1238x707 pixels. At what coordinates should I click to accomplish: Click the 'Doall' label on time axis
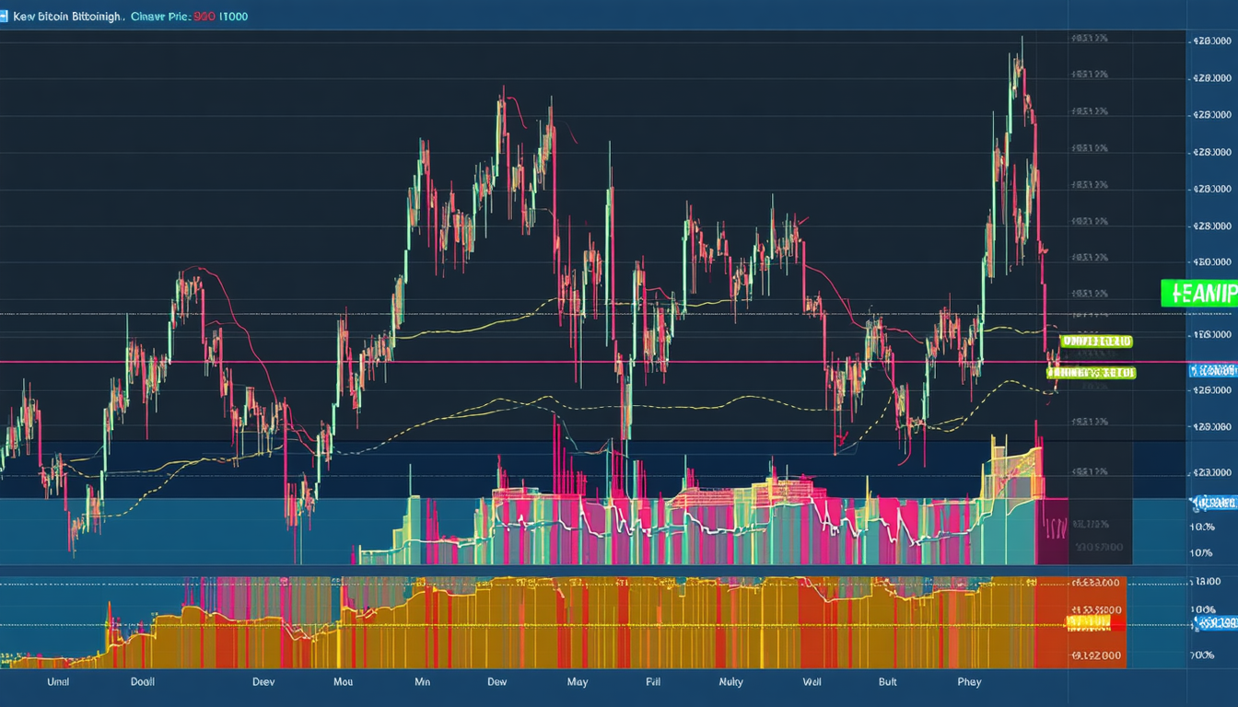pyautogui.click(x=142, y=682)
